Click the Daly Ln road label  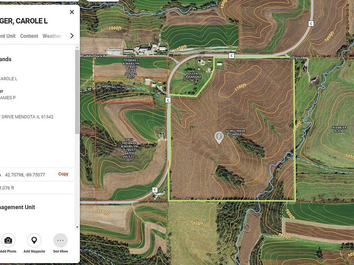(x=296, y=58)
